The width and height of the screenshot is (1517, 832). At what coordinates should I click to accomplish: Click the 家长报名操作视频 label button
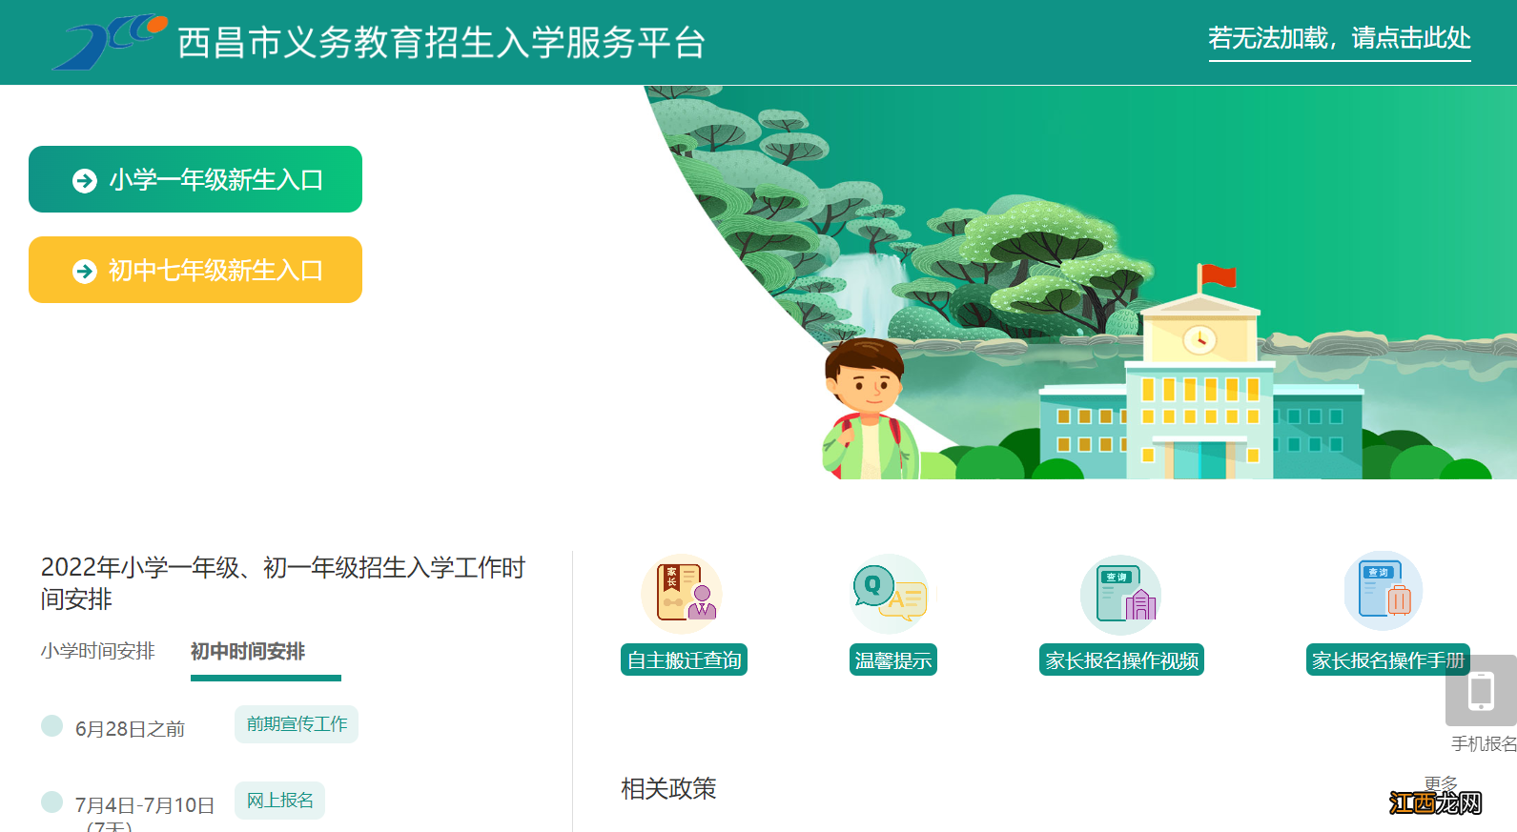(x=1121, y=660)
